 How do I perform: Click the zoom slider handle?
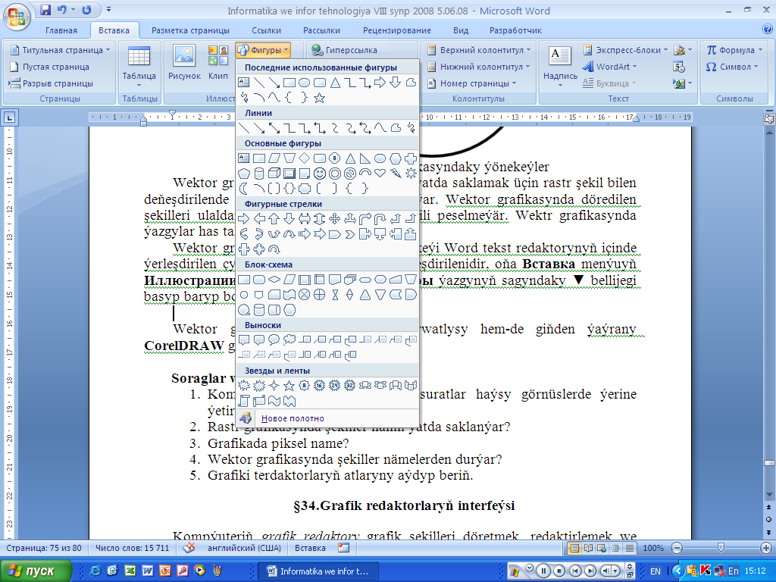coord(721,548)
